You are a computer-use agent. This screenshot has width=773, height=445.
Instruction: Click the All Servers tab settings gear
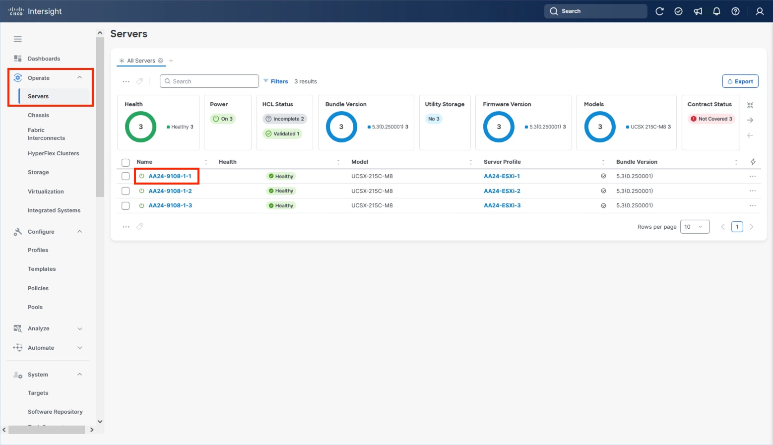tap(161, 61)
